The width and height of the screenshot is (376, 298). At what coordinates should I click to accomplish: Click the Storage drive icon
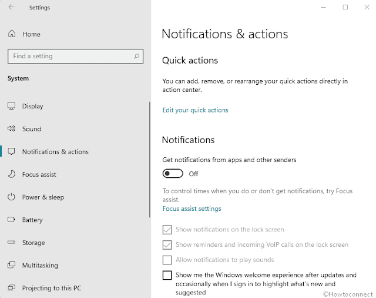tap(11, 242)
